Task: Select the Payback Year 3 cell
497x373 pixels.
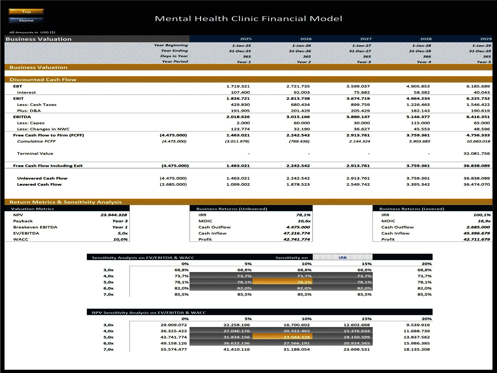Action: point(120,221)
